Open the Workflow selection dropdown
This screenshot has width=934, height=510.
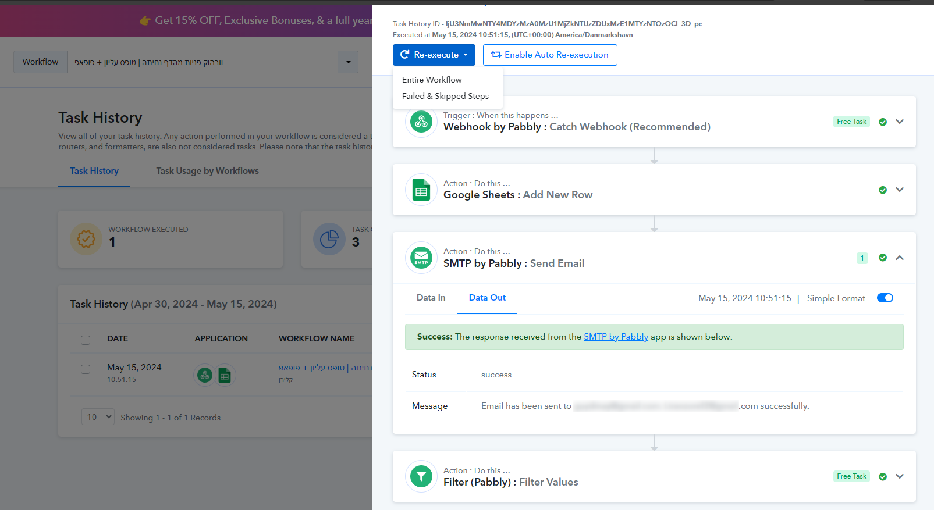coord(212,62)
